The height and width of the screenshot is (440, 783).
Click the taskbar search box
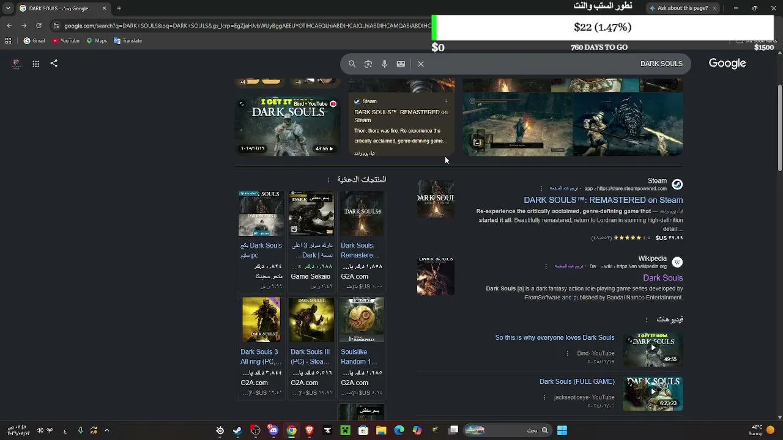coord(509,430)
